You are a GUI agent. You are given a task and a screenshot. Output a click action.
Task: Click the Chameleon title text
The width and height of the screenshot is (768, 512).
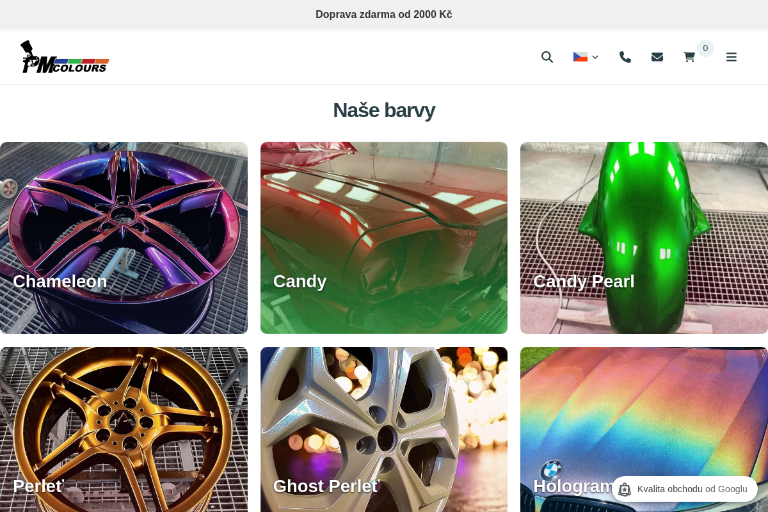(x=60, y=282)
